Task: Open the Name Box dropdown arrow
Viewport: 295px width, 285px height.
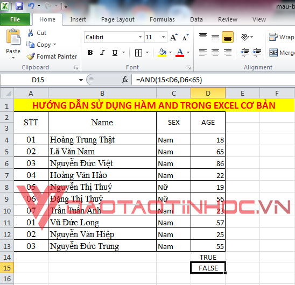Action: click(81, 80)
